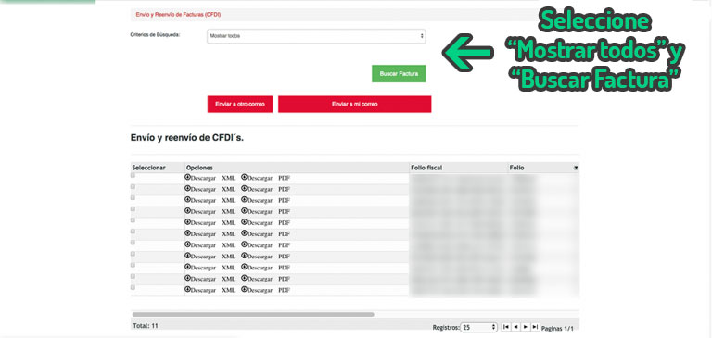Download XML for the seventh table row
The height and width of the screenshot is (338, 712).
tap(210, 245)
